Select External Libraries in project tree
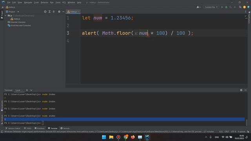 coord(16,22)
